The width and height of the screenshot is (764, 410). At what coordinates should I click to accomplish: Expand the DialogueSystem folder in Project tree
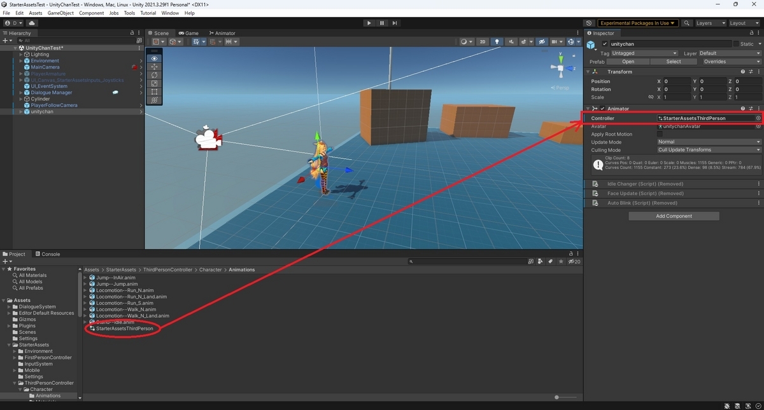click(x=10, y=307)
